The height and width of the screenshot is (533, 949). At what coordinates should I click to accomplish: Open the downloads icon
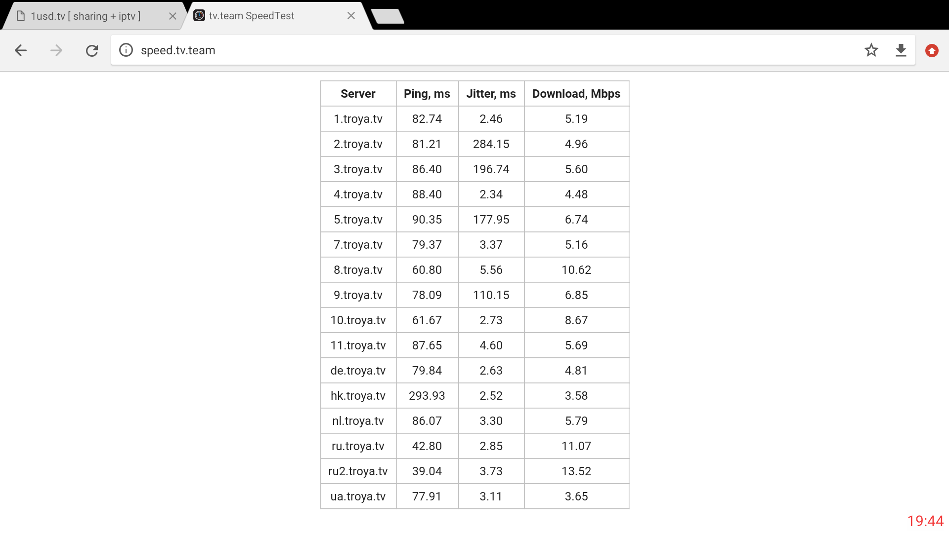tap(901, 50)
